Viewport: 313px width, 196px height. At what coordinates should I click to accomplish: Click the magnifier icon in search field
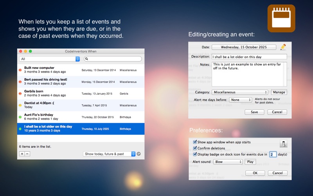pos(86,59)
